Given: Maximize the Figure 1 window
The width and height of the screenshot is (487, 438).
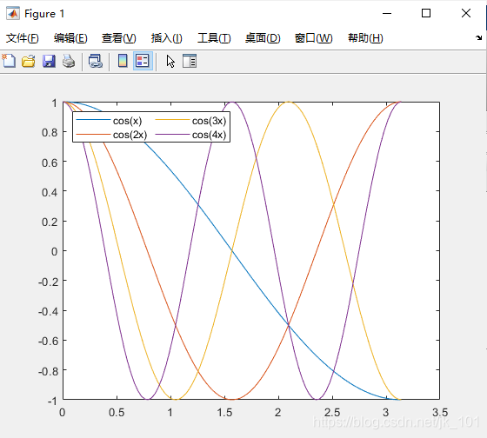Looking at the screenshot, I should tap(426, 13).
